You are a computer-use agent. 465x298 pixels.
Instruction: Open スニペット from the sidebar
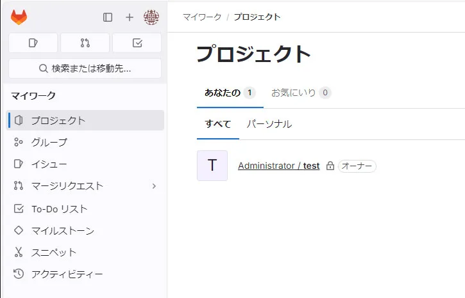pos(85,253)
